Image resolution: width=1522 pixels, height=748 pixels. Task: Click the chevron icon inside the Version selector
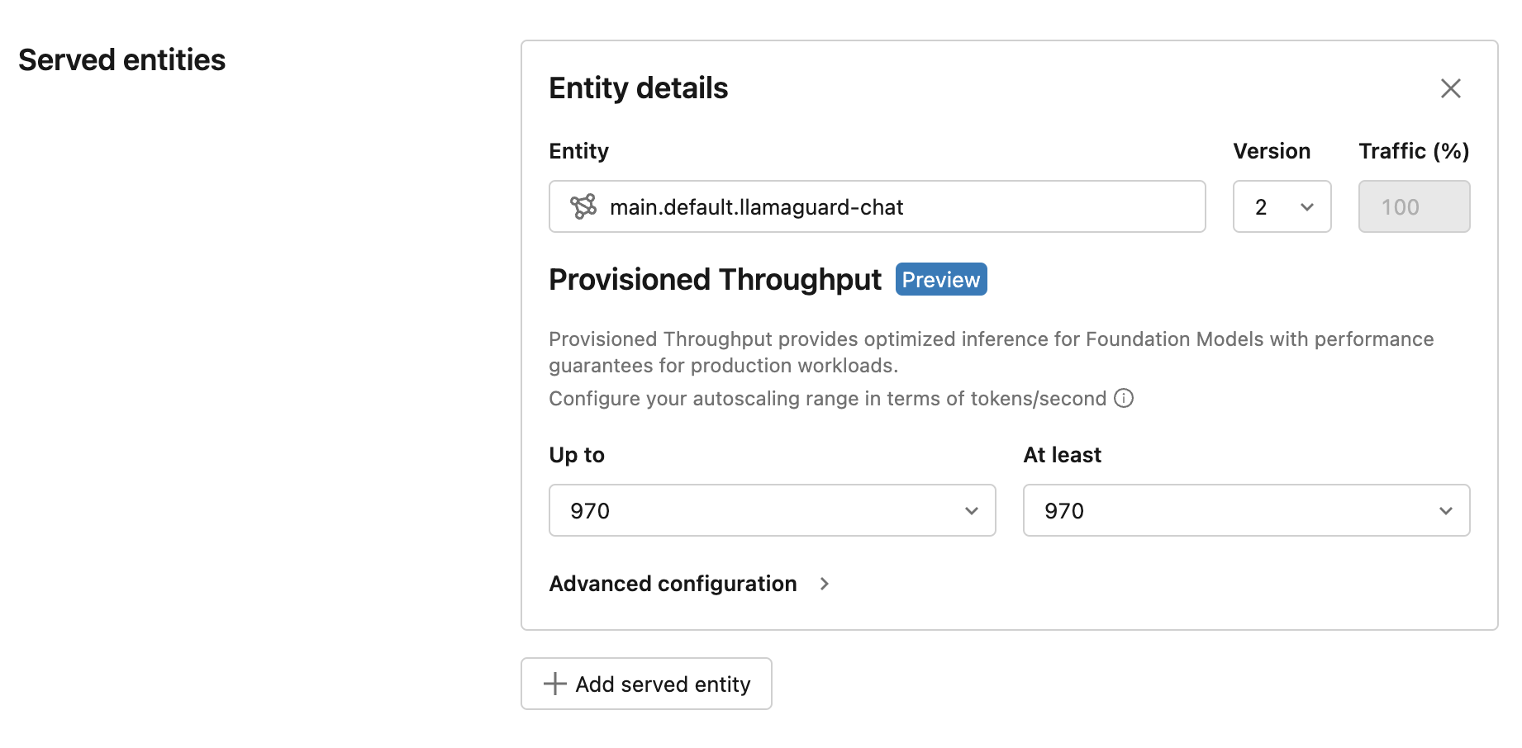[1306, 206]
